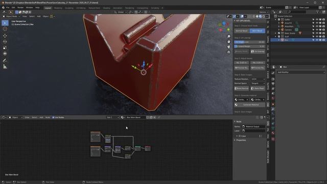Select the Box row in outliner
The height and width of the screenshot is (184, 327).
click(298, 40)
